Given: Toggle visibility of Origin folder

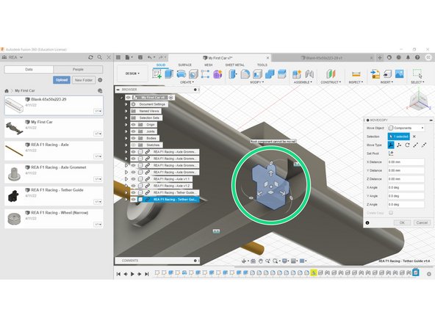Looking at the screenshot, I should (134, 125).
